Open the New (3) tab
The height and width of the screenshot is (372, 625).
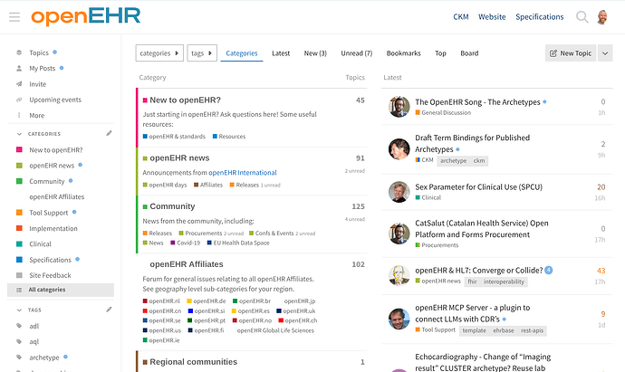click(315, 53)
